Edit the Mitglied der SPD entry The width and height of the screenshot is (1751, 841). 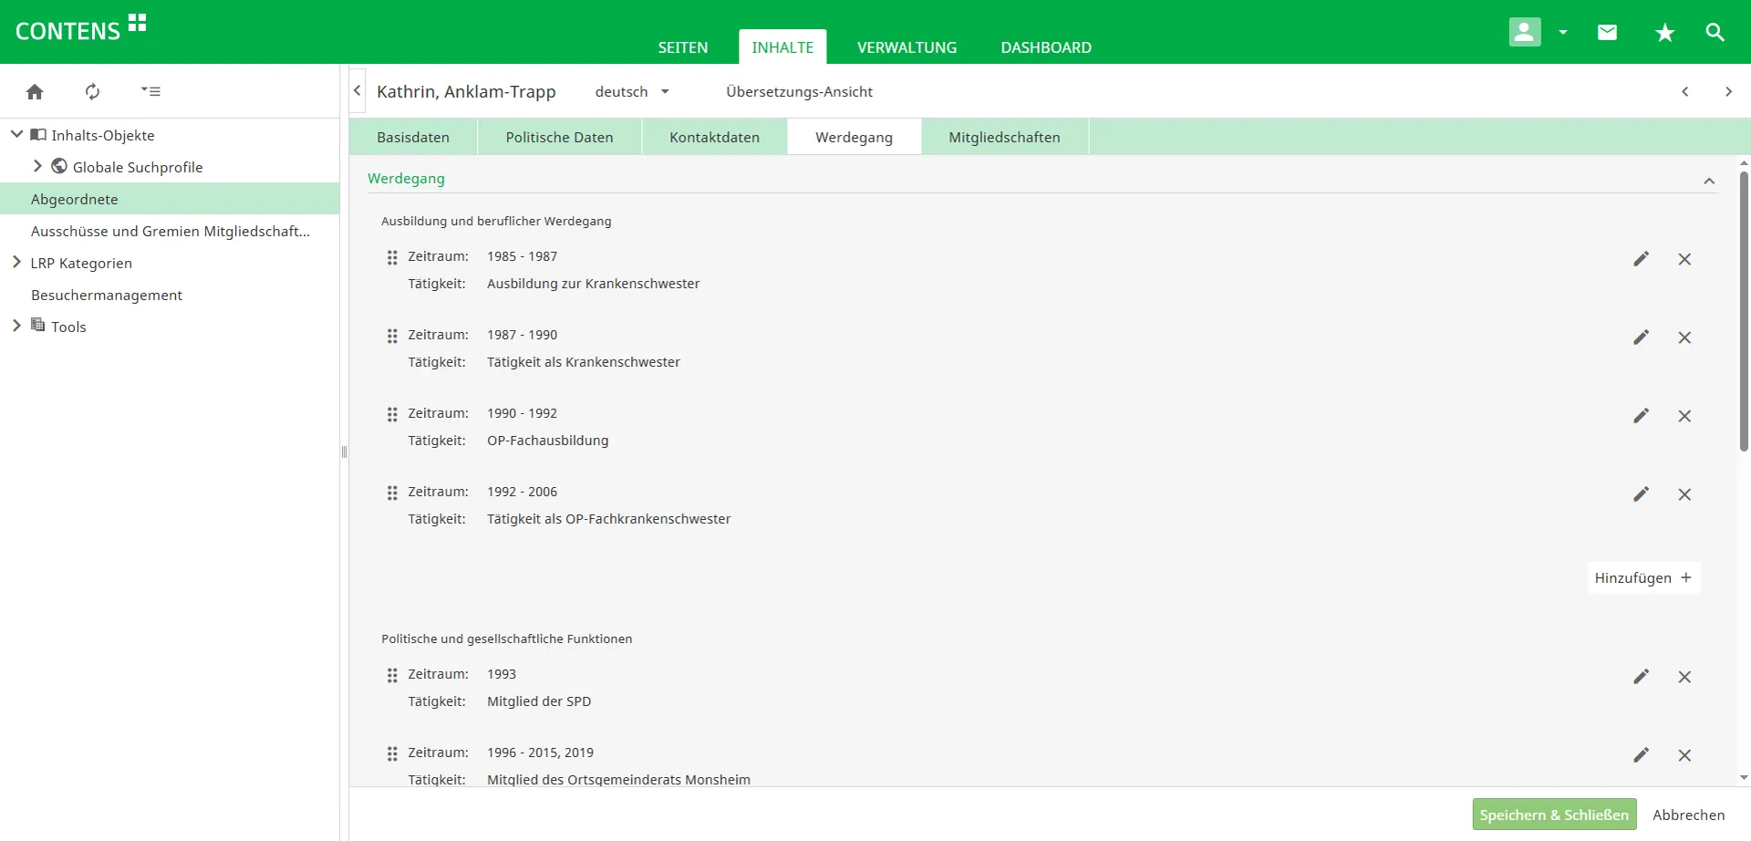(1641, 677)
